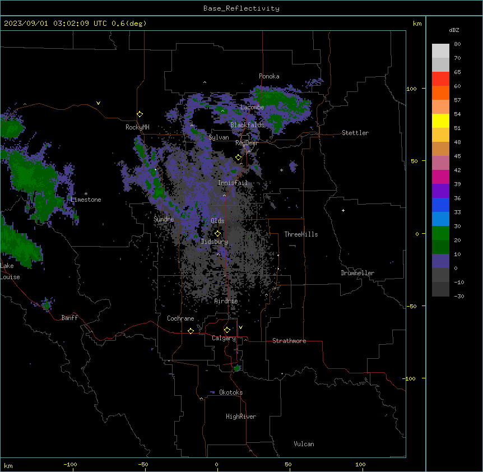Select the pink 45-42 dBZ legend swatch
The width and height of the screenshot is (483, 472).
pos(440,163)
